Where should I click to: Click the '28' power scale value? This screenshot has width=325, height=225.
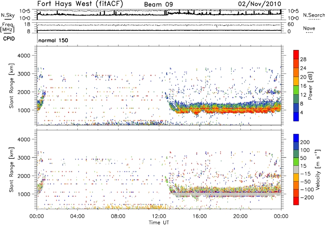303,59
